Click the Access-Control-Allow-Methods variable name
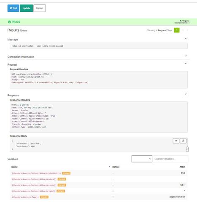 pos(34,185)
